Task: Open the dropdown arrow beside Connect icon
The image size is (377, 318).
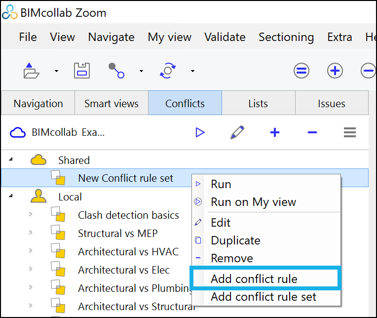Action: [141, 71]
